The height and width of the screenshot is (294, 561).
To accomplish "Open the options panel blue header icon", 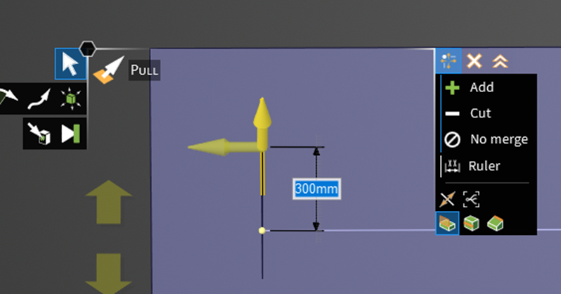I will coord(449,60).
